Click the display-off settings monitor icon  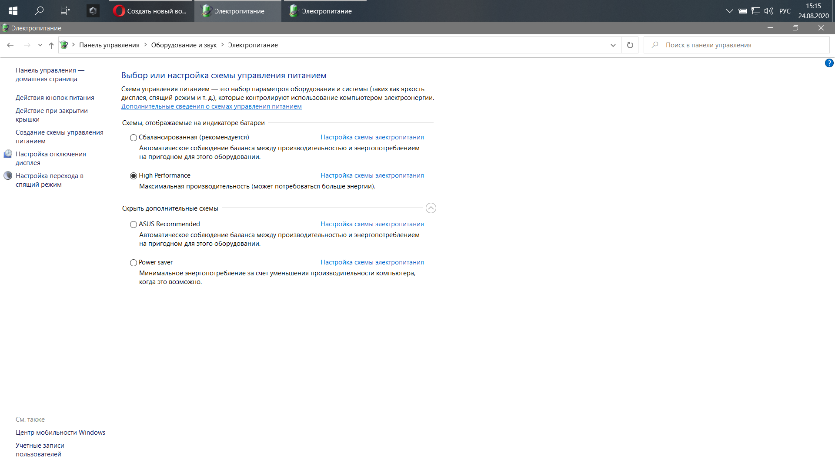[x=8, y=154]
